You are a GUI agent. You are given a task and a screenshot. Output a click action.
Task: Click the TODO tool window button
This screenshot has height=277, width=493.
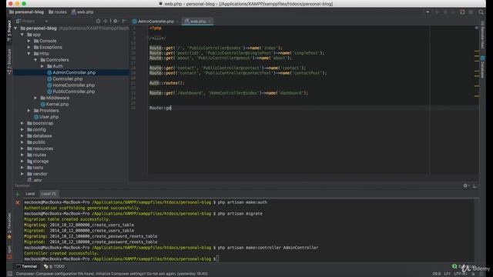(x=55, y=266)
